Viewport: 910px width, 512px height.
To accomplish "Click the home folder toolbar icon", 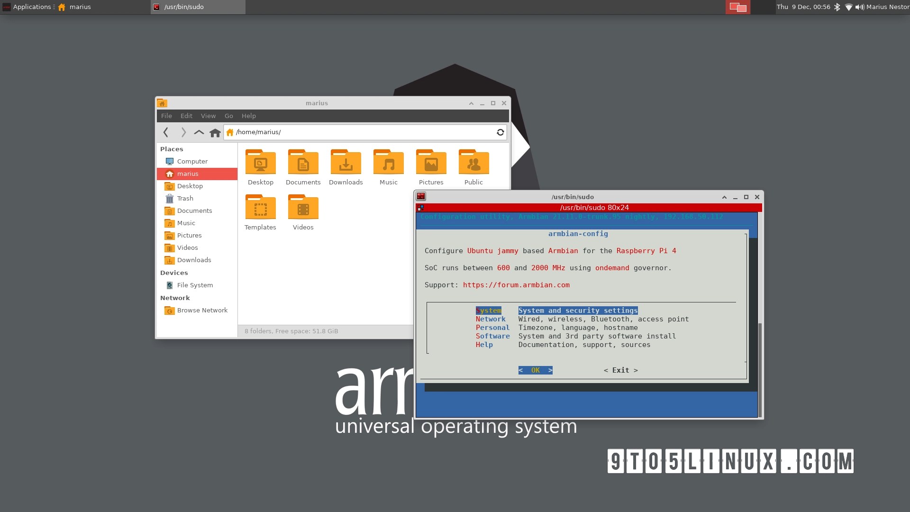I will (215, 133).
